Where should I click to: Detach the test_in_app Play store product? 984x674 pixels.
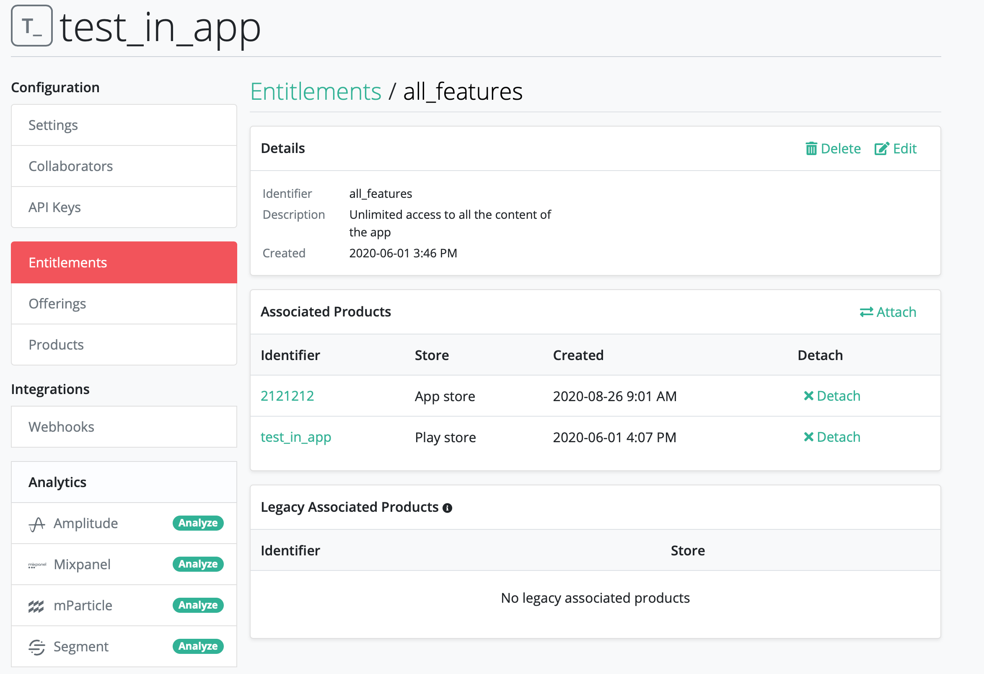coord(831,437)
